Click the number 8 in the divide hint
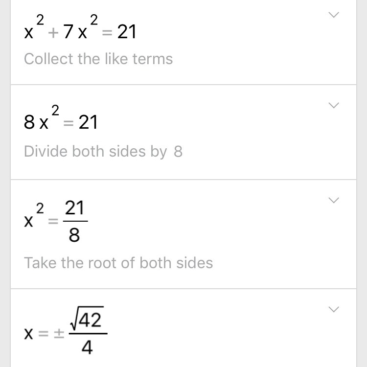Viewport: 367px width, 367px height. point(178,151)
